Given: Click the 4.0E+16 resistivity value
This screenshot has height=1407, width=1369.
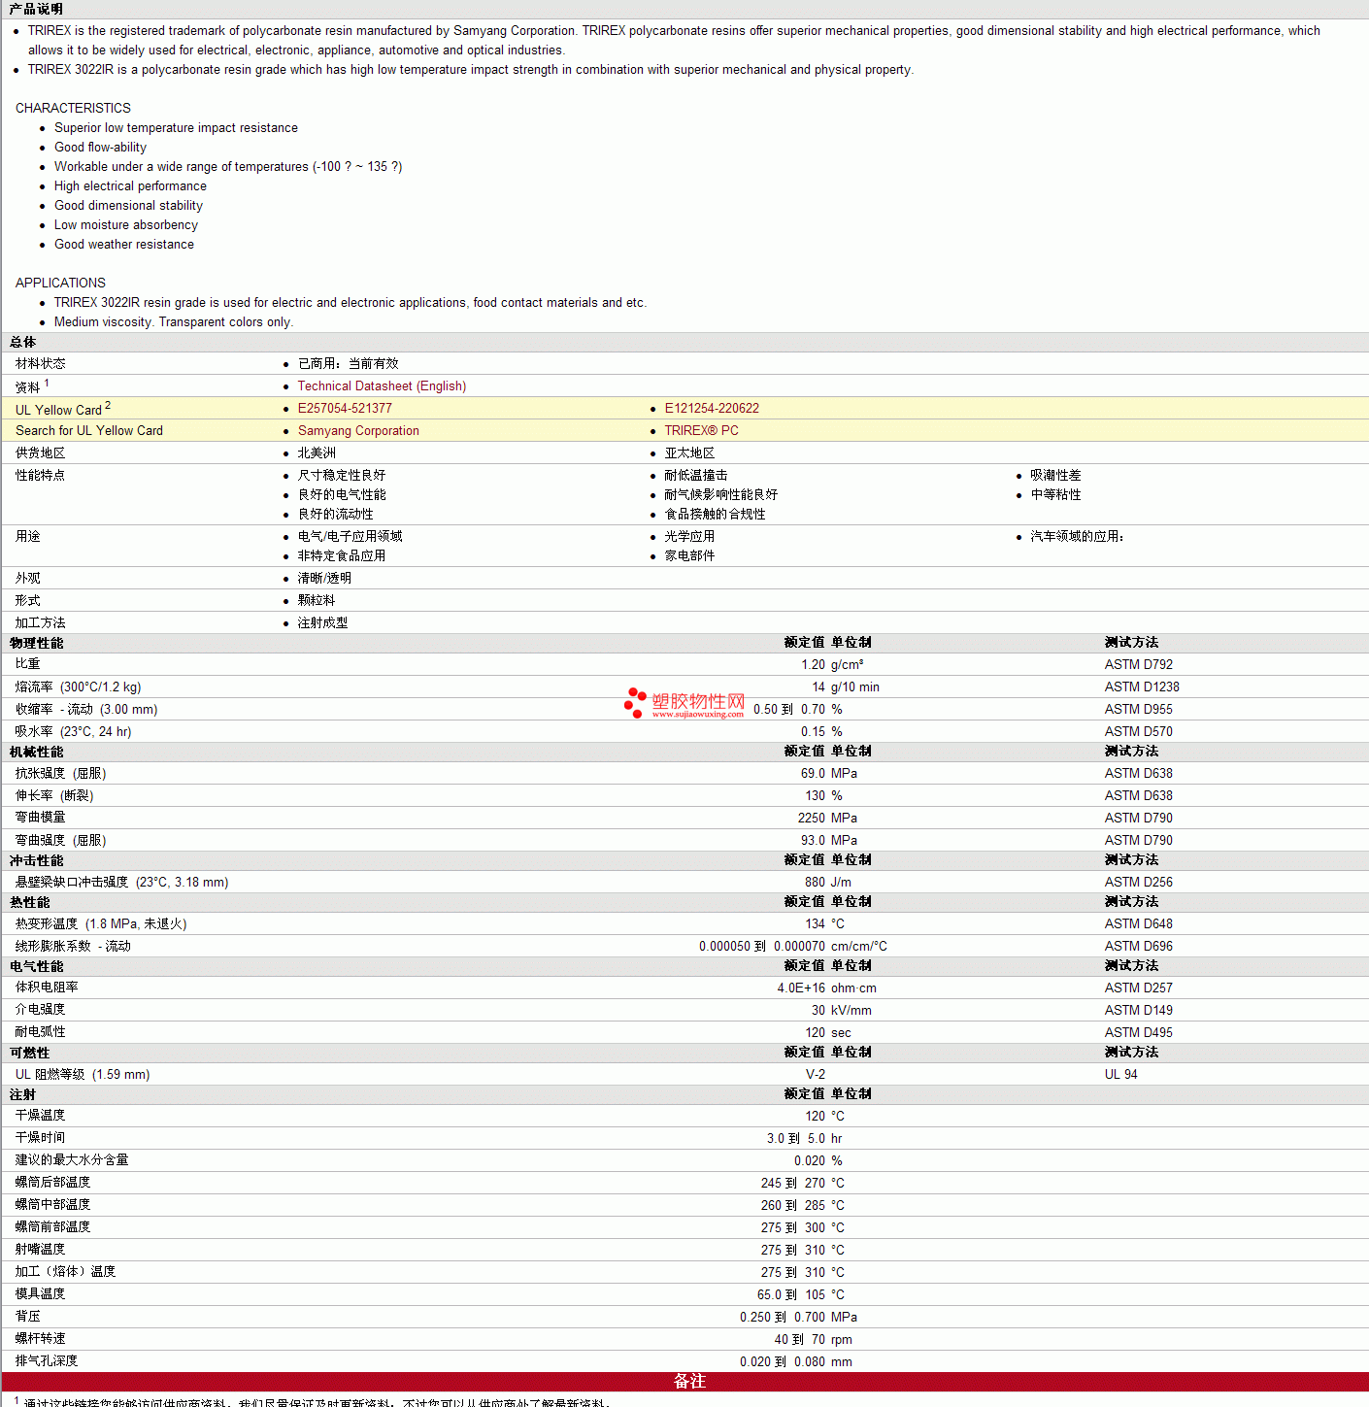Looking at the screenshot, I should 801,988.
